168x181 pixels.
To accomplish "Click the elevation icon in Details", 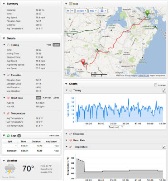I will click(x=8, y=75).
